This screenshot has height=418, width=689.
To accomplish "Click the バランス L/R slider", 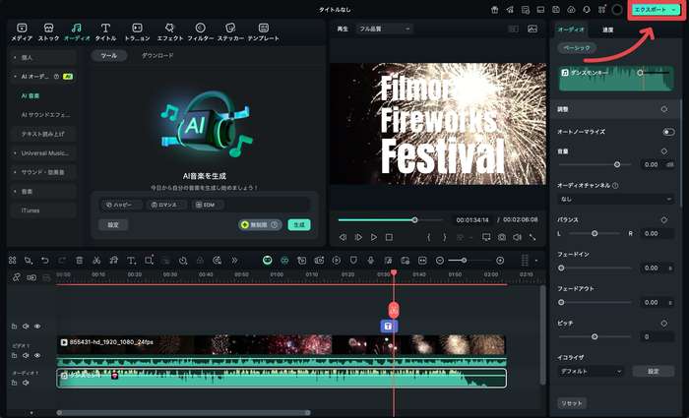I will click(595, 234).
